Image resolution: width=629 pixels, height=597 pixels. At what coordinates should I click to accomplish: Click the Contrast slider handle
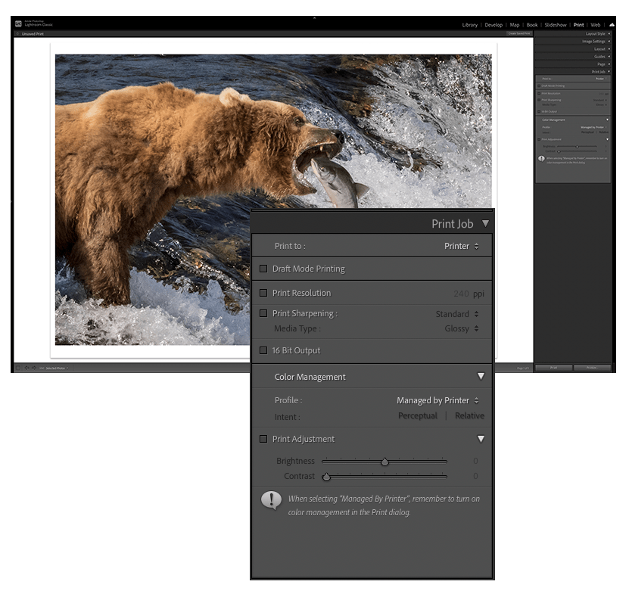point(326,476)
